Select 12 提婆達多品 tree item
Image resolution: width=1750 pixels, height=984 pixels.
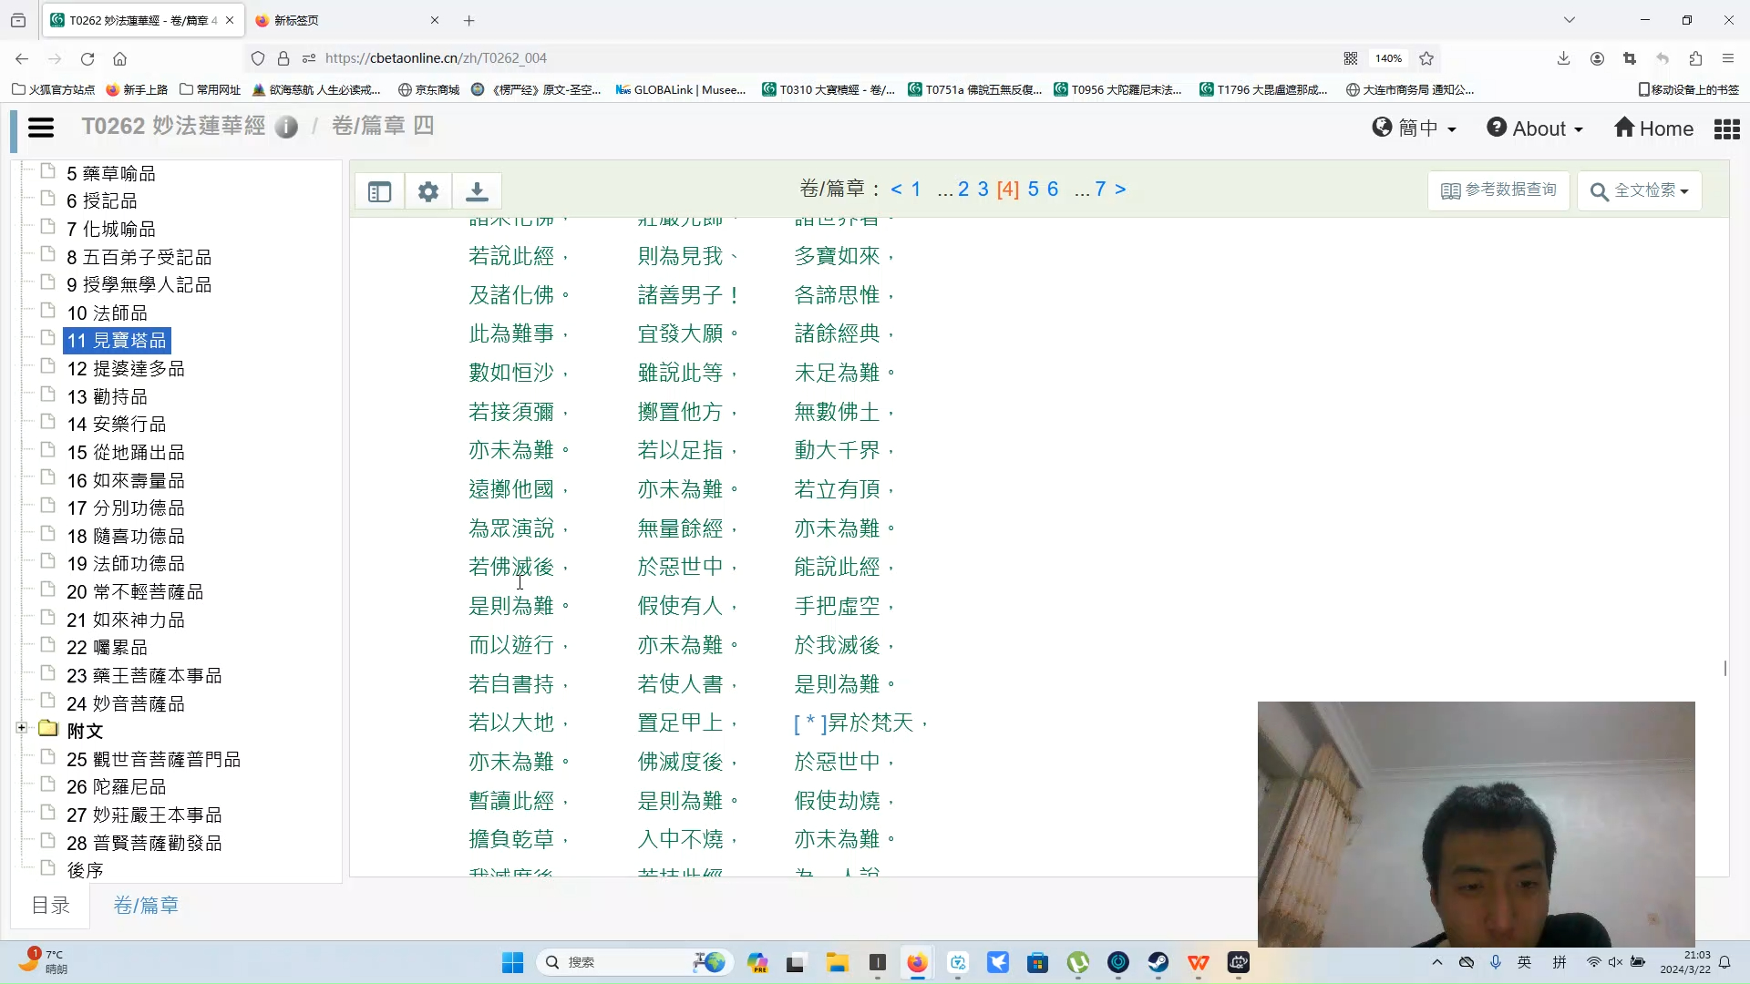tap(126, 369)
